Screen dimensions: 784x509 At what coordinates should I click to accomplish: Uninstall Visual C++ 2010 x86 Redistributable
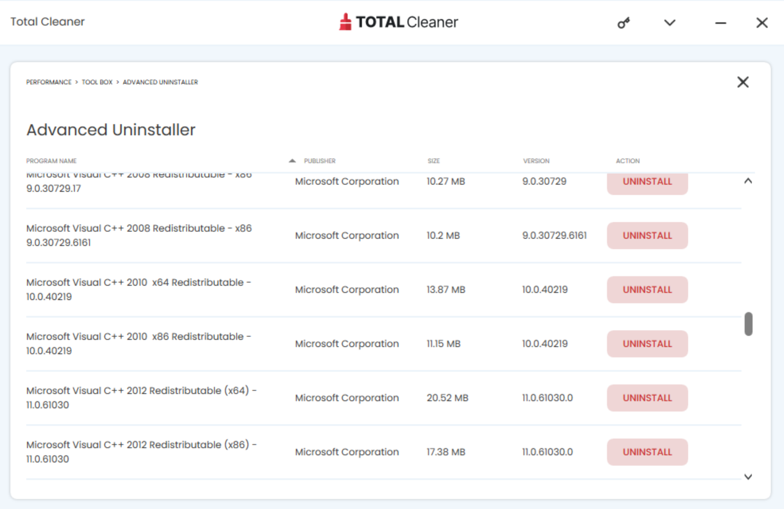[647, 344]
